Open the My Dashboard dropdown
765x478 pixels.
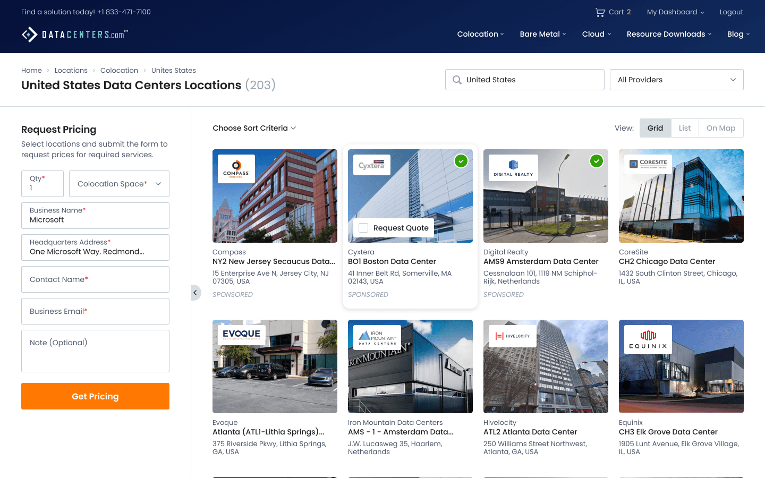pyautogui.click(x=675, y=12)
